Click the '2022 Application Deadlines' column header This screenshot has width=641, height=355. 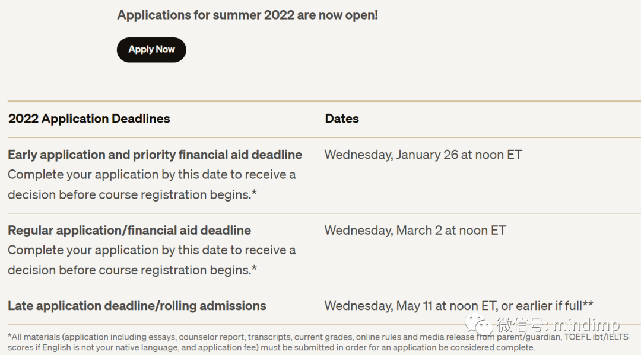tap(89, 119)
